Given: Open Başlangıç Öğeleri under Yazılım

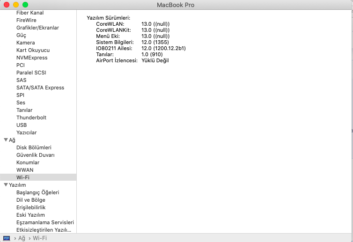Looking at the screenshot, I should tap(37, 192).
